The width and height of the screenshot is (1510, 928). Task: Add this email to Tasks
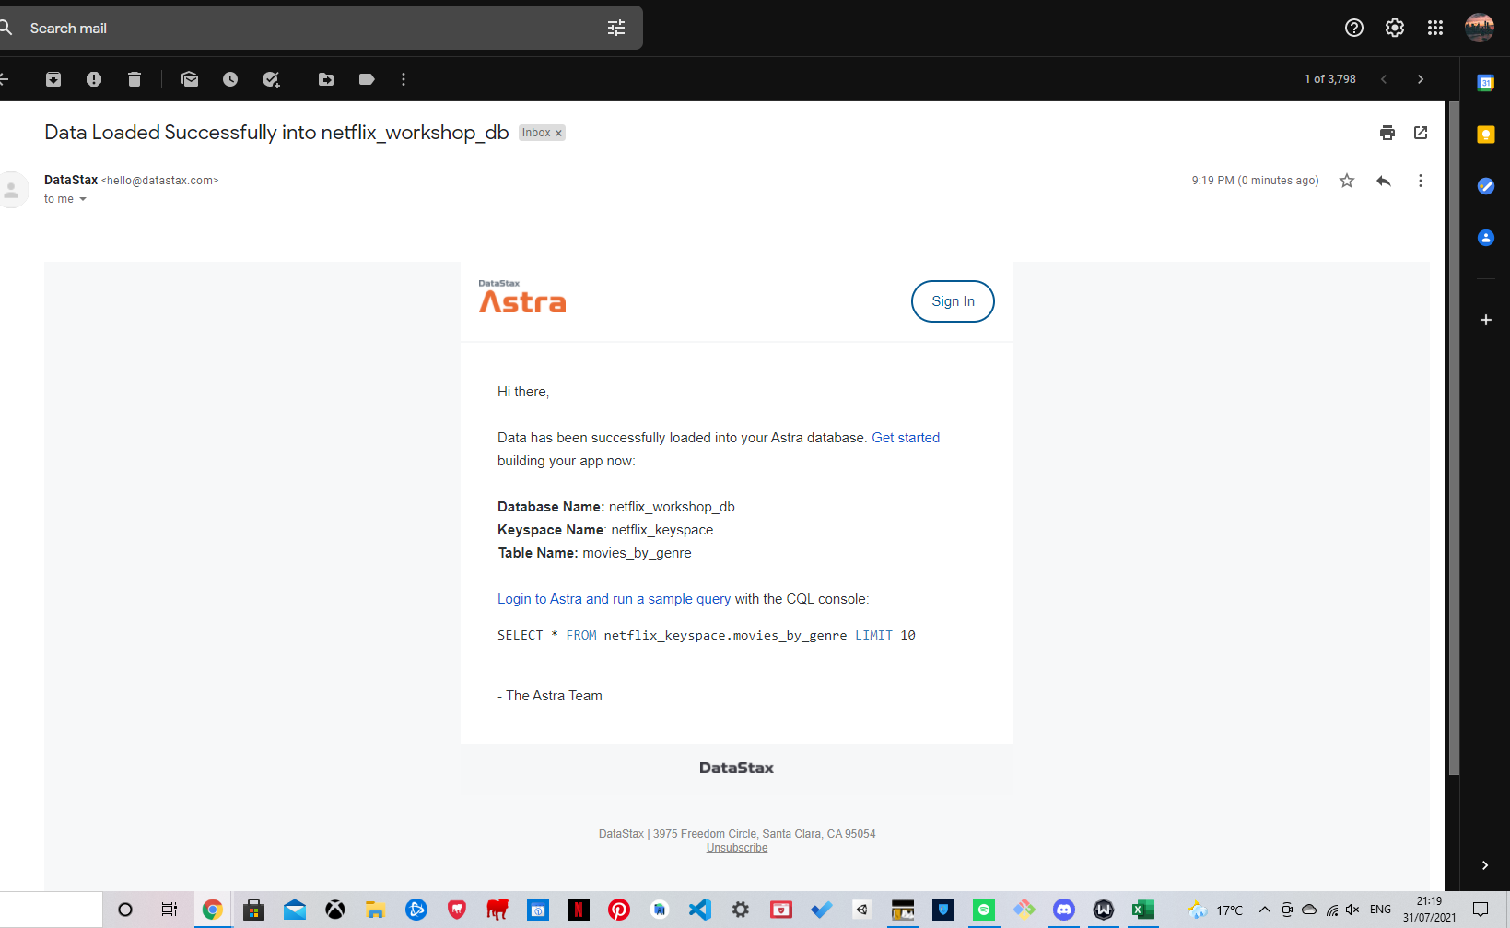[271, 79]
